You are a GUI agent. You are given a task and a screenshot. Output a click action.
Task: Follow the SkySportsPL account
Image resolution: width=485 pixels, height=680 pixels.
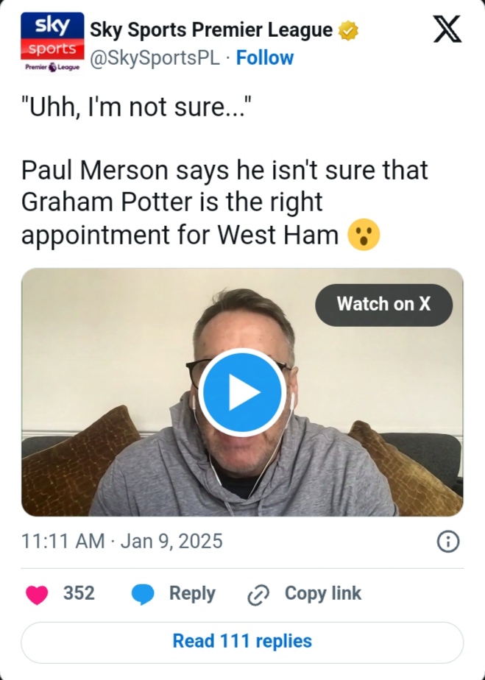264,58
